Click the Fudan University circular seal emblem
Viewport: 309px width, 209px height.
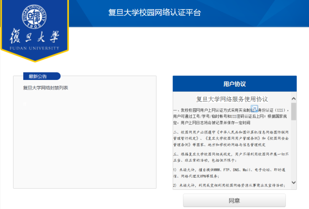(34, 15)
